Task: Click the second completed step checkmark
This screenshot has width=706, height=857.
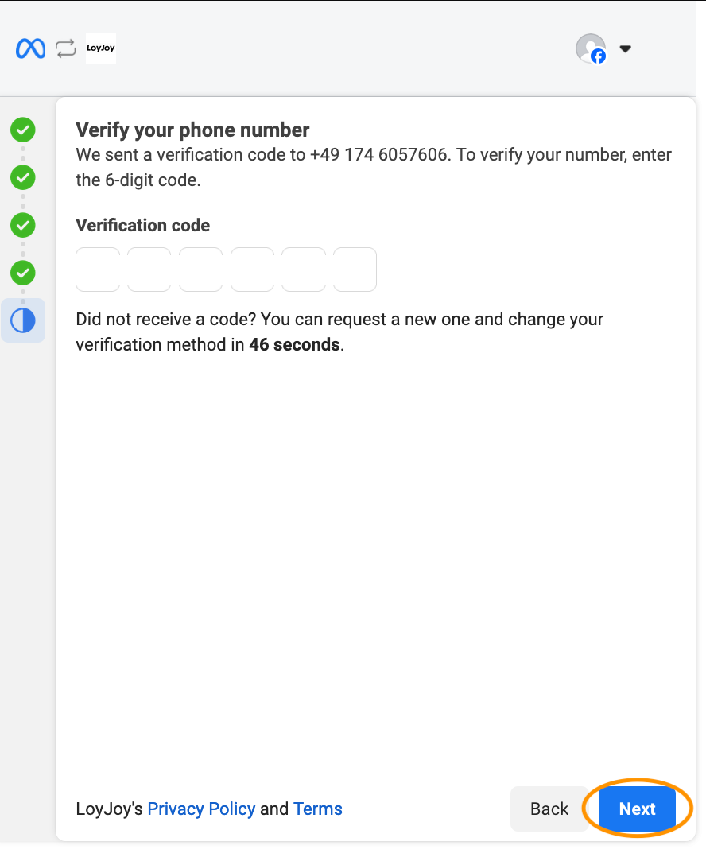Action: [x=23, y=177]
